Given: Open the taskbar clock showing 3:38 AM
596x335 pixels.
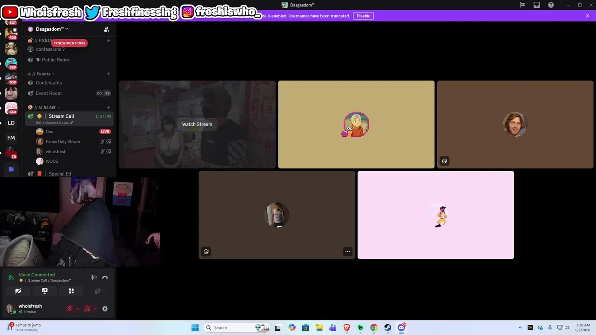Looking at the screenshot, I should click(x=582, y=328).
